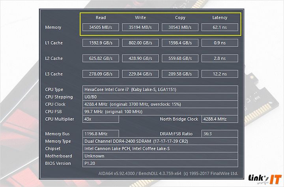Click CPU Stepping field U0/B0
Screen dimensions: 284x187
pyautogui.click(x=160, y=97)
